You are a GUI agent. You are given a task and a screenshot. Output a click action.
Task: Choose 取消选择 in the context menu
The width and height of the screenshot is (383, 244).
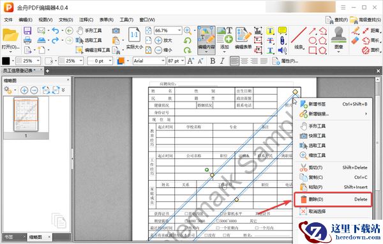[x=333, y=211]
